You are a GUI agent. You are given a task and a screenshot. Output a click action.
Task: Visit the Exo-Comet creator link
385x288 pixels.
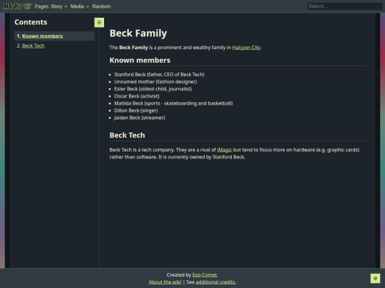pos(205,275)
